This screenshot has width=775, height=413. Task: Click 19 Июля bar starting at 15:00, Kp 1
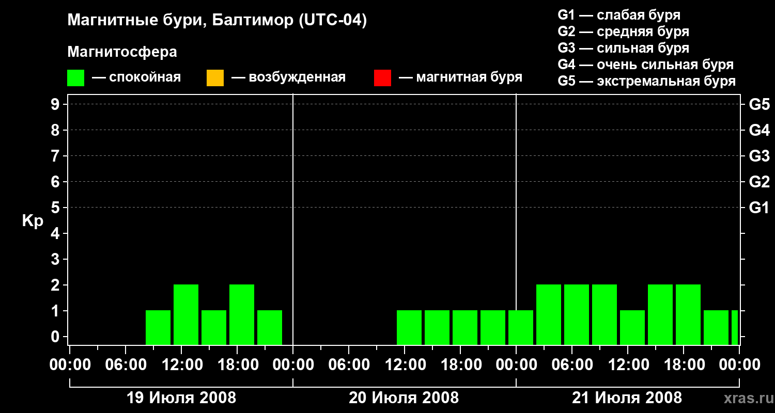214,327
